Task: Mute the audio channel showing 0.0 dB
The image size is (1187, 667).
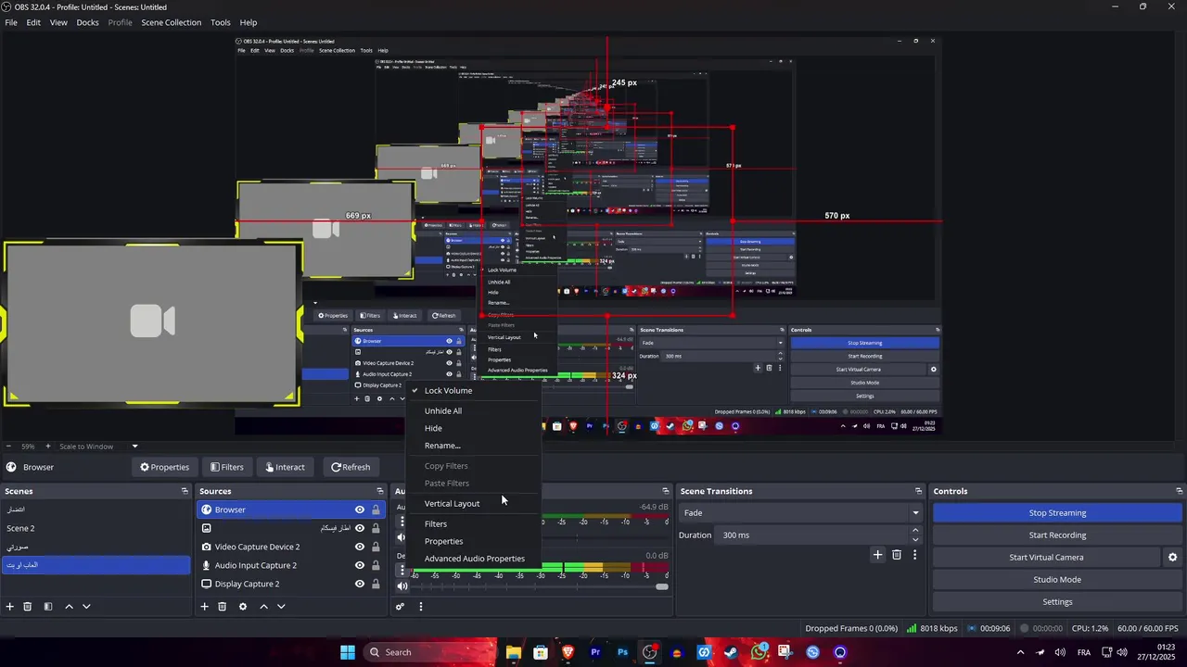Action: [402, 586]
